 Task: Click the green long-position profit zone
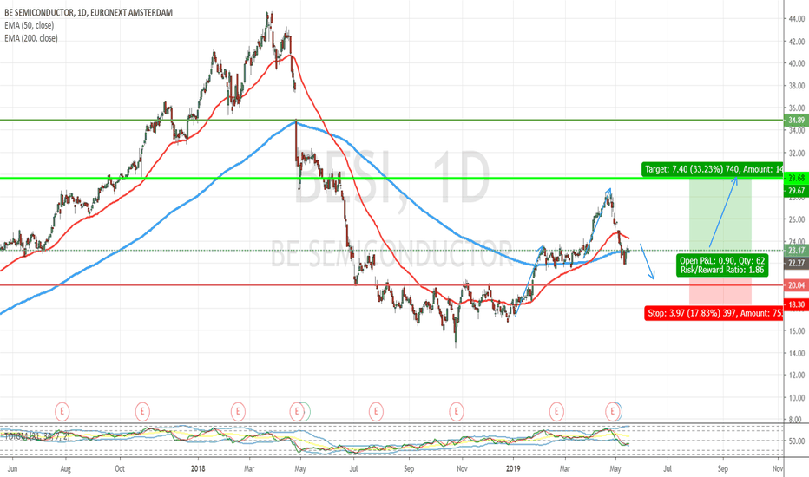tap(720, 214)
